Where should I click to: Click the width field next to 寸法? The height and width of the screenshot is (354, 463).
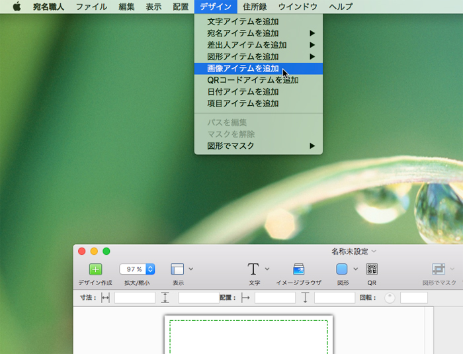134,298
